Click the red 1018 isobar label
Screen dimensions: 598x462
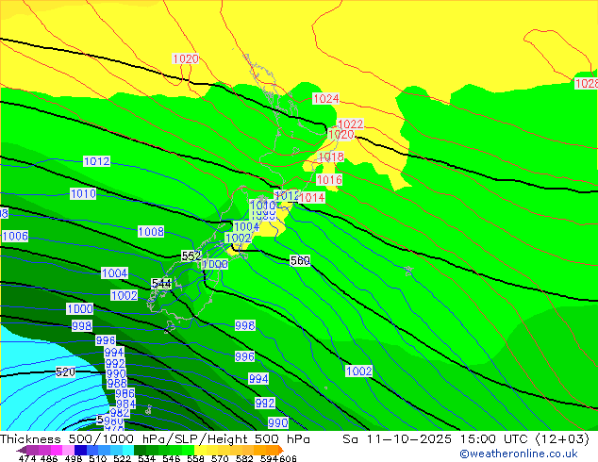(x=331, y=157)
